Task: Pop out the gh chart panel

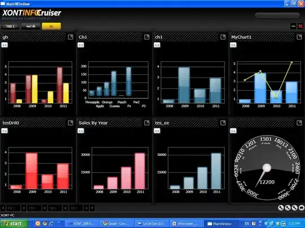Action: tap(71, 37)
